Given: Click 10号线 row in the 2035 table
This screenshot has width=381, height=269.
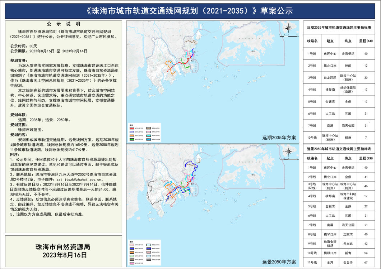Looking at the screenshot, I should (x=339, y=138).
